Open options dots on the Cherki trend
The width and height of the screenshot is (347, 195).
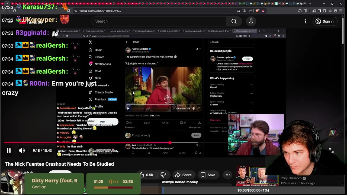pos(251,85)
